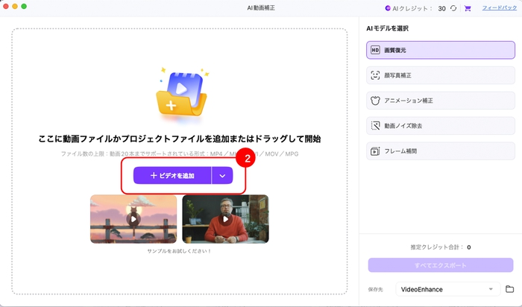The image size is (522, 307).
Task: Click the face scan icon of 顔写真補正
Action: pos(375,75)
